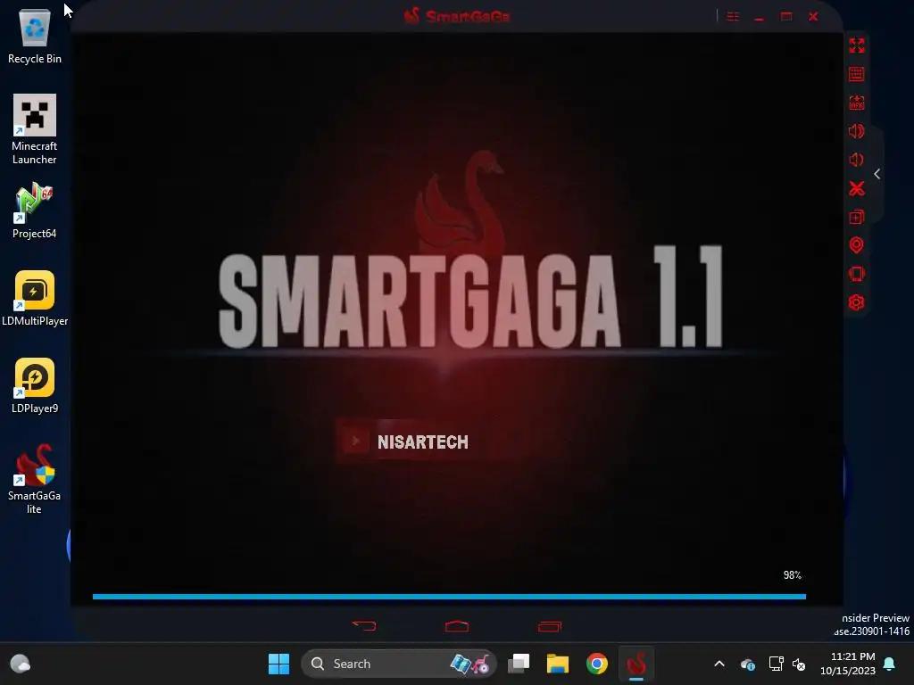Screen dimensions: 914x685
Task: Click the OneDrive tray icon
Action: (748, 664)
